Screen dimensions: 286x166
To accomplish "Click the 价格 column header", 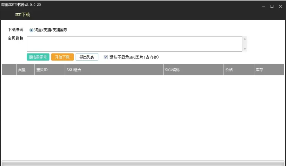I will (239, 70).
